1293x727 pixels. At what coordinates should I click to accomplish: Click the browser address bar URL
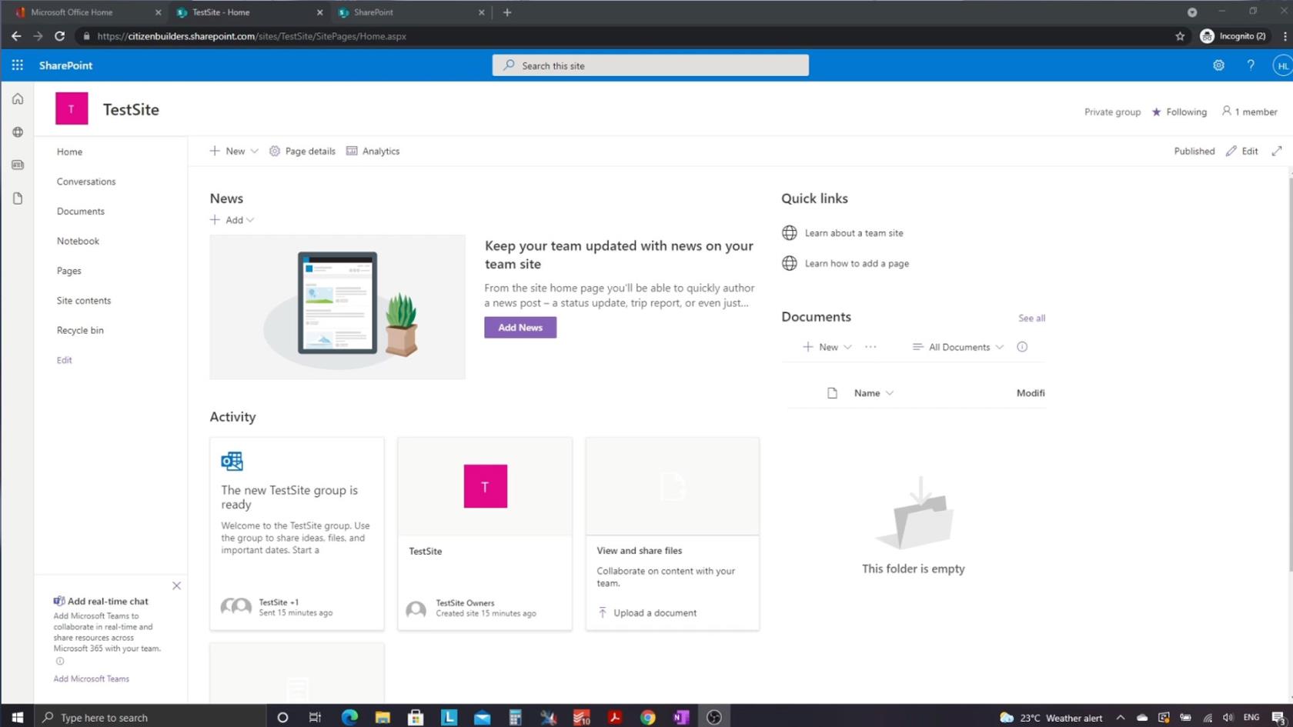252,36
